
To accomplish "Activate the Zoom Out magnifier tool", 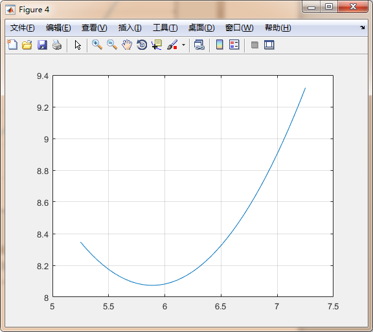I will [x=112, y=45].
